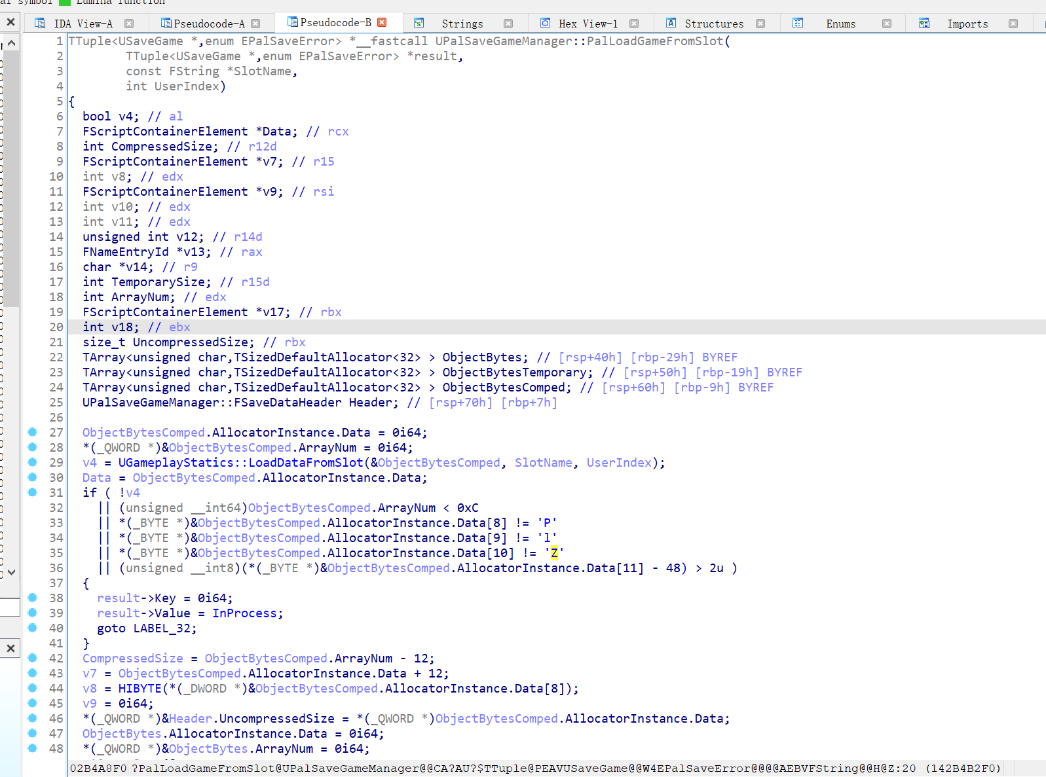Click 'UncompressedSize' declaration on line 21
Screen dimensions: 1046x777
[x=191, y=342]
